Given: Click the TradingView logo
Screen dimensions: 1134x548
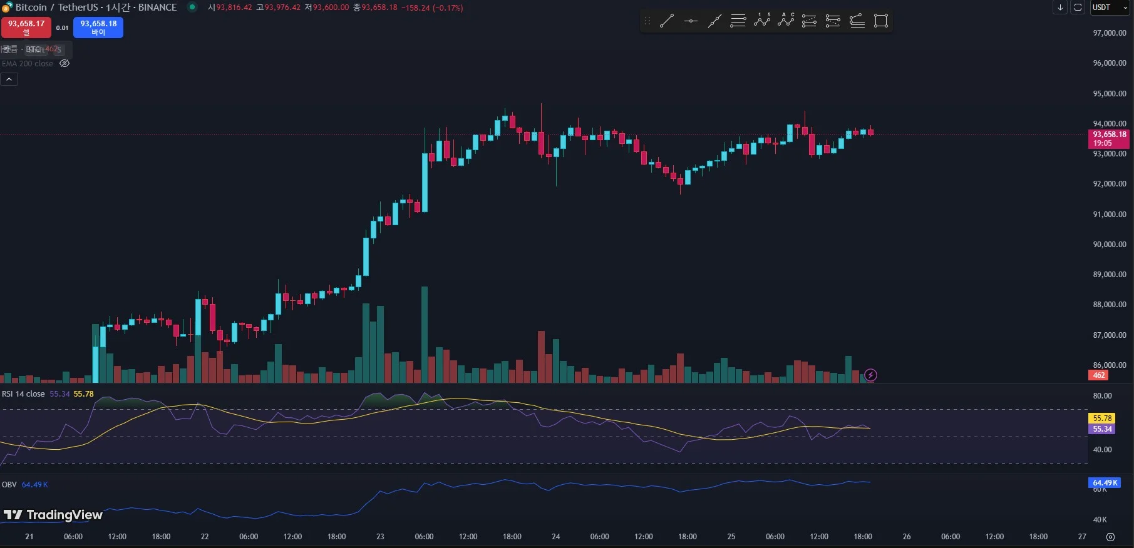Looking at the screenshot, I should coord(53,515).
